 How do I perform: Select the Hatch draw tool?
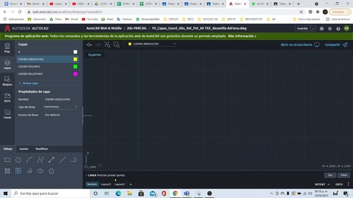7,171
